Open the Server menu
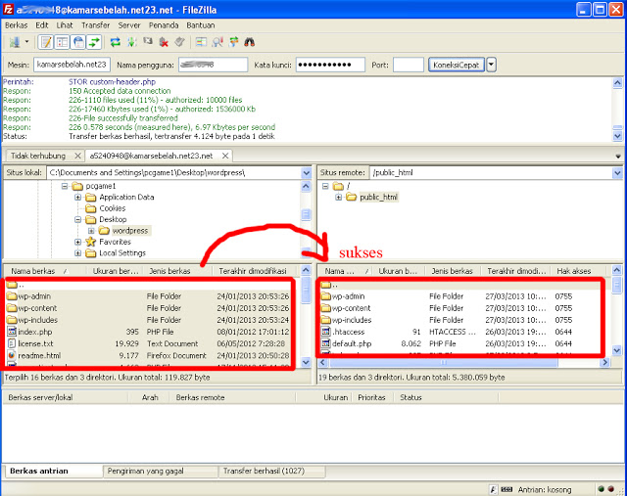This screenshot has height=496, width=627. pos(129,25)
